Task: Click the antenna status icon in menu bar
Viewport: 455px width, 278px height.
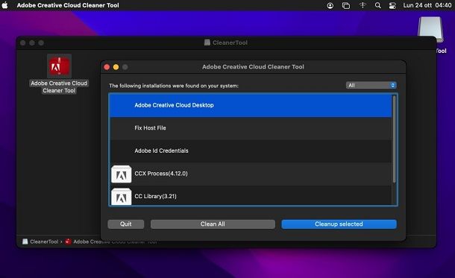Action: point(363,5)
